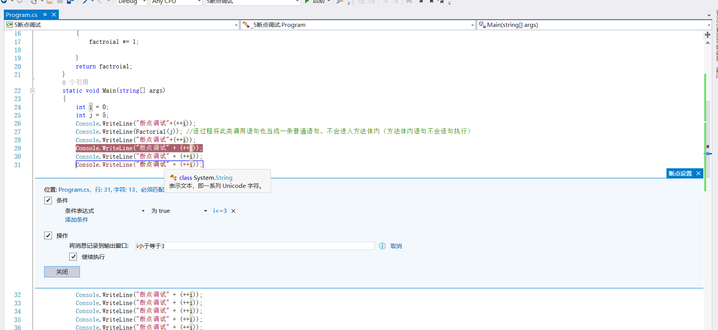Click the 关闭 button
Viewport: 718px width, 330px height.
pos(62,272)
